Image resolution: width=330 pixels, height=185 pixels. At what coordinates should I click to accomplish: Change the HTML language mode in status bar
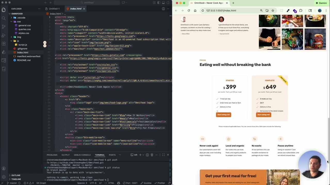111,183
